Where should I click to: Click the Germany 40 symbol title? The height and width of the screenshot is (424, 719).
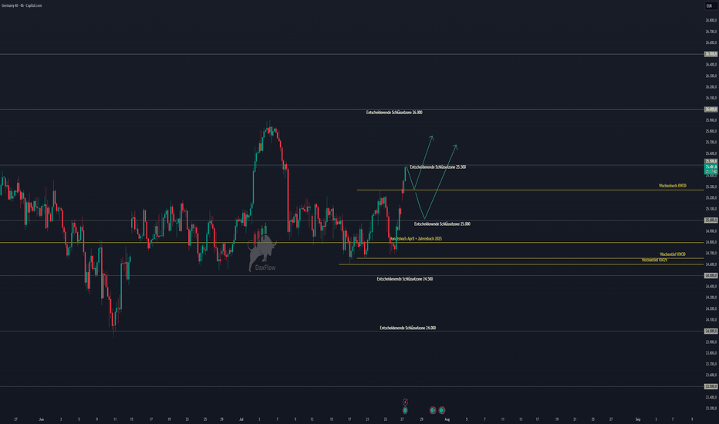click(22, 5)
